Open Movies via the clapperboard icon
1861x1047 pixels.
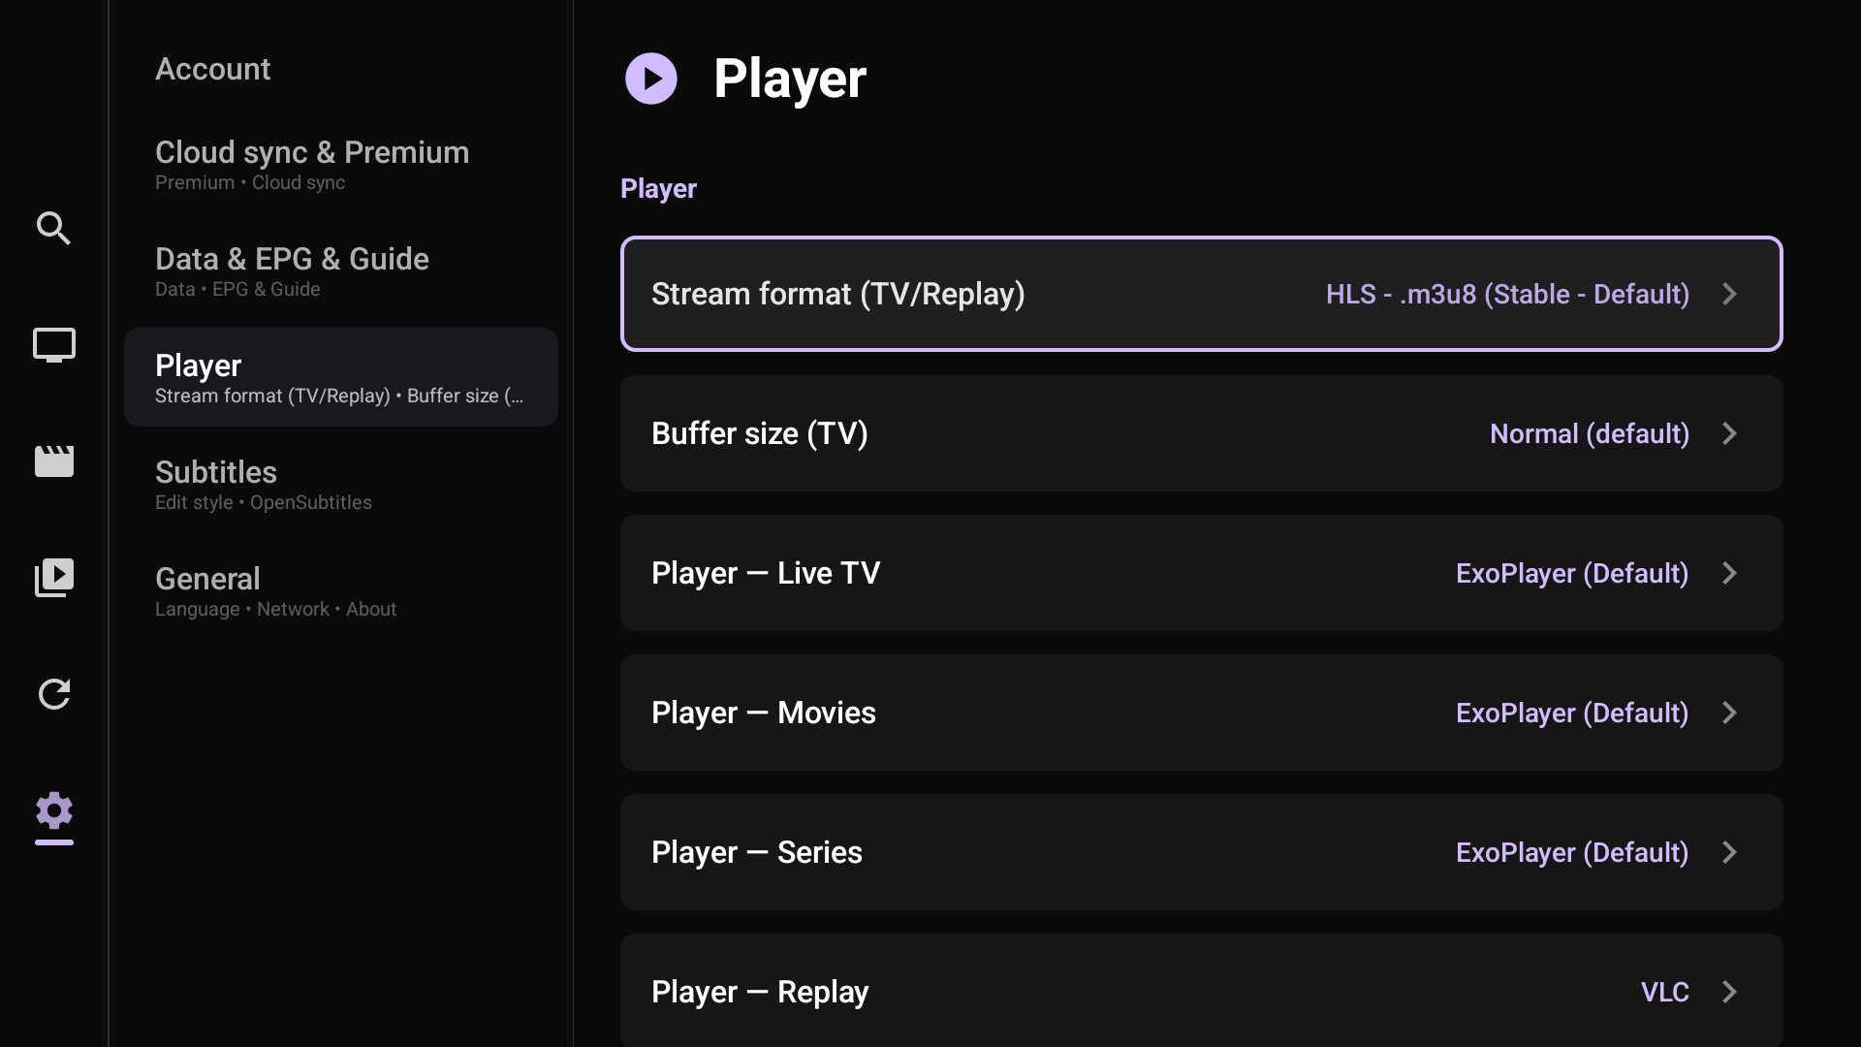tap(54, 461)
